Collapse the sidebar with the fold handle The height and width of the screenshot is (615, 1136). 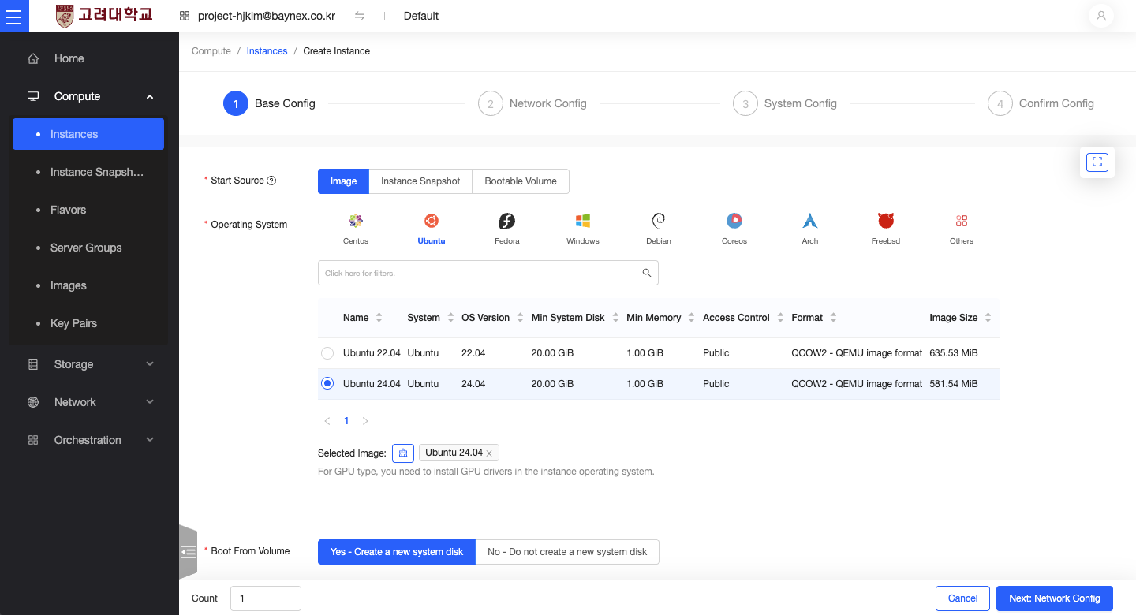pyautogui.click(x=188, y=552)
